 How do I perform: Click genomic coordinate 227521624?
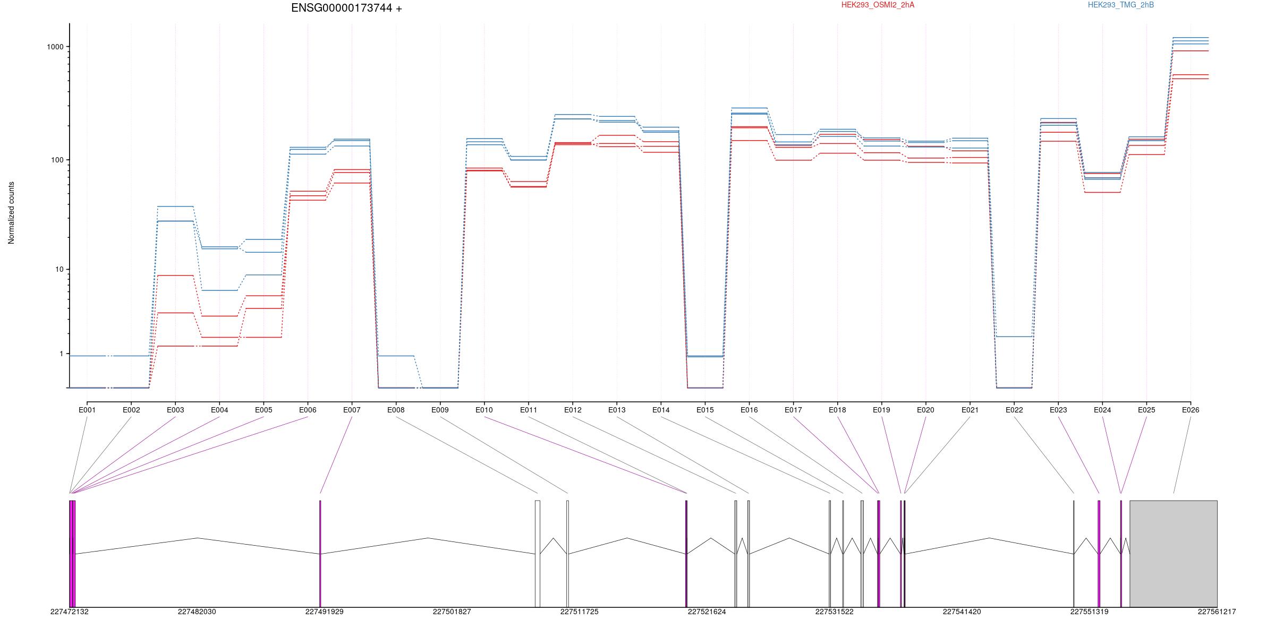(x=707, y=612)
